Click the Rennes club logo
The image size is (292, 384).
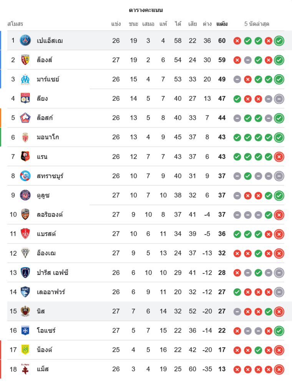[x=25, y=157]
